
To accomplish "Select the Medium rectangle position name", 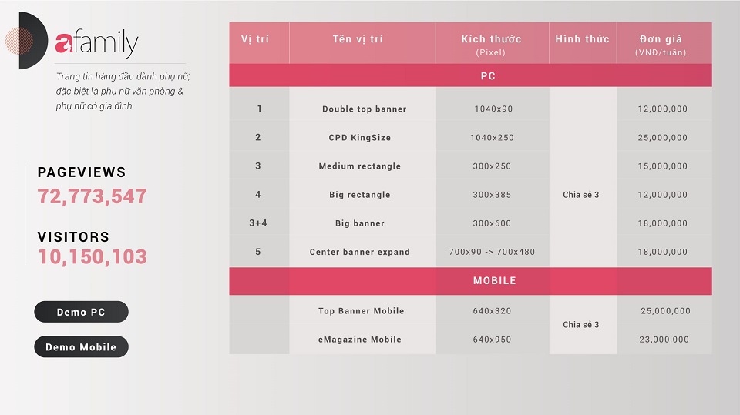I will coord(359,166).
